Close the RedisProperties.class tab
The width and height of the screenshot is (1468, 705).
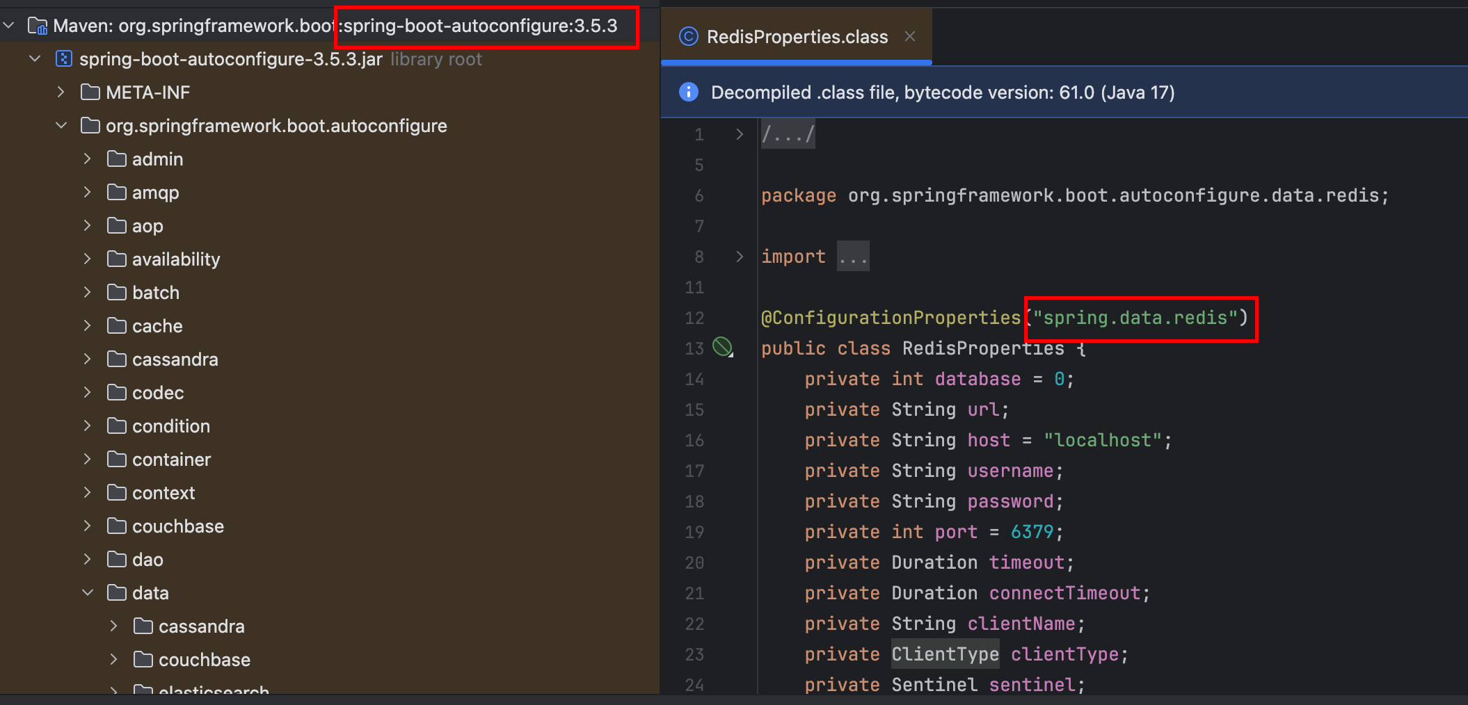click(910, 36)
